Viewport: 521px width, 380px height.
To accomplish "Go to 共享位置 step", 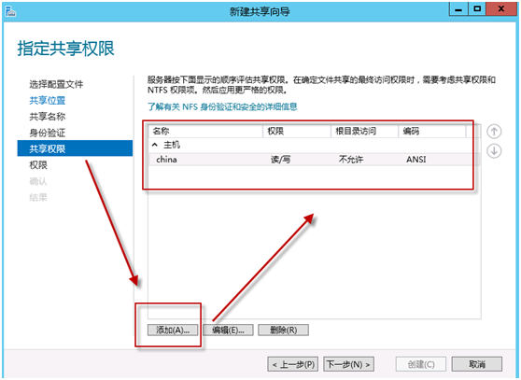I will coord(48,100).
